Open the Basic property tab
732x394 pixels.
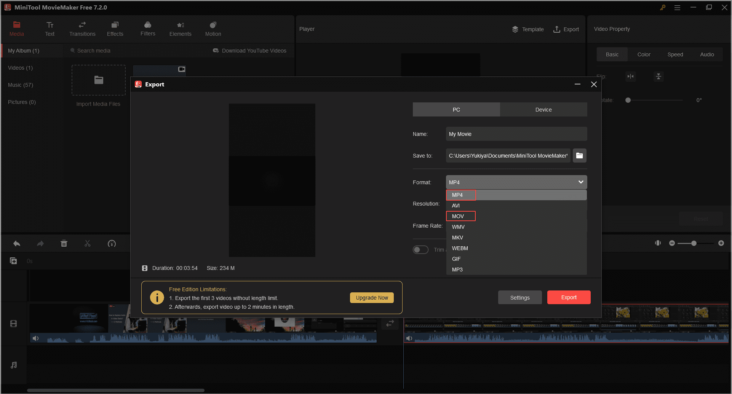[612, 54]
